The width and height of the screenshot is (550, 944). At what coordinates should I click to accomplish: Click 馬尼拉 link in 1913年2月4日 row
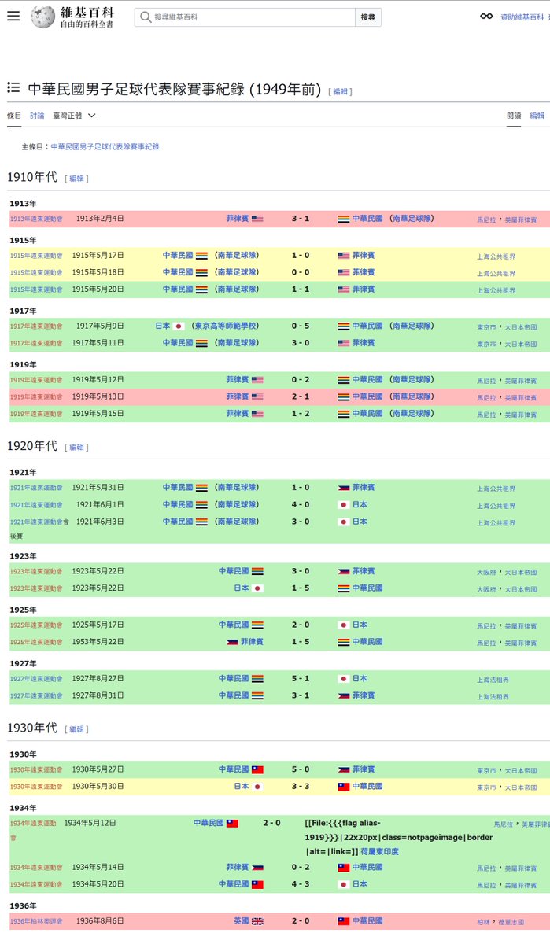(x=486, y=219)
